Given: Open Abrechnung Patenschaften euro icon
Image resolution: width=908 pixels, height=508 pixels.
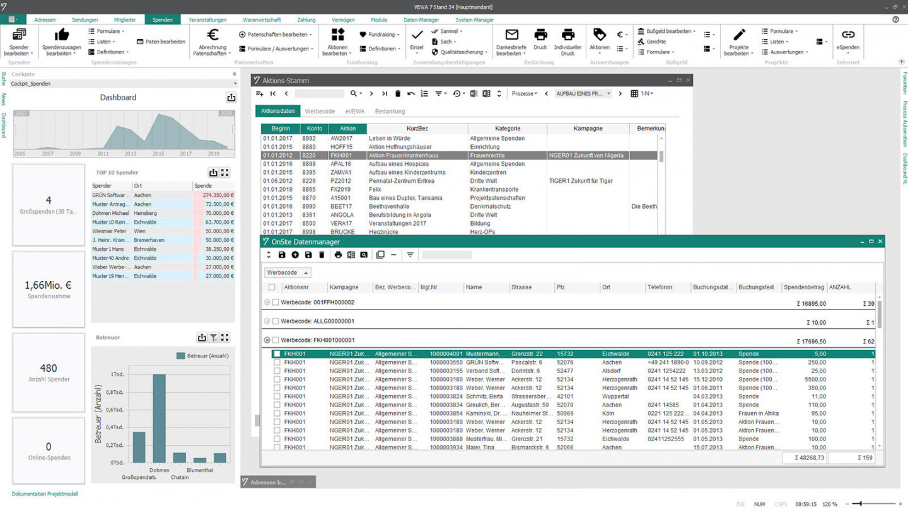Looking at the screenshot, I should click(212, 35).
